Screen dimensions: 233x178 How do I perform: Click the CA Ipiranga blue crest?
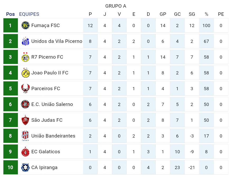point(26,167)
